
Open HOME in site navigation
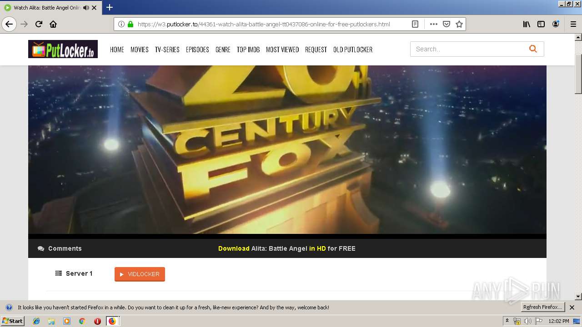[117, 50]
